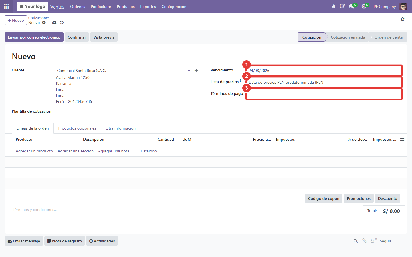Click Agregar un producto
Viewport: 412px width, 257px height.
[34, 151]
